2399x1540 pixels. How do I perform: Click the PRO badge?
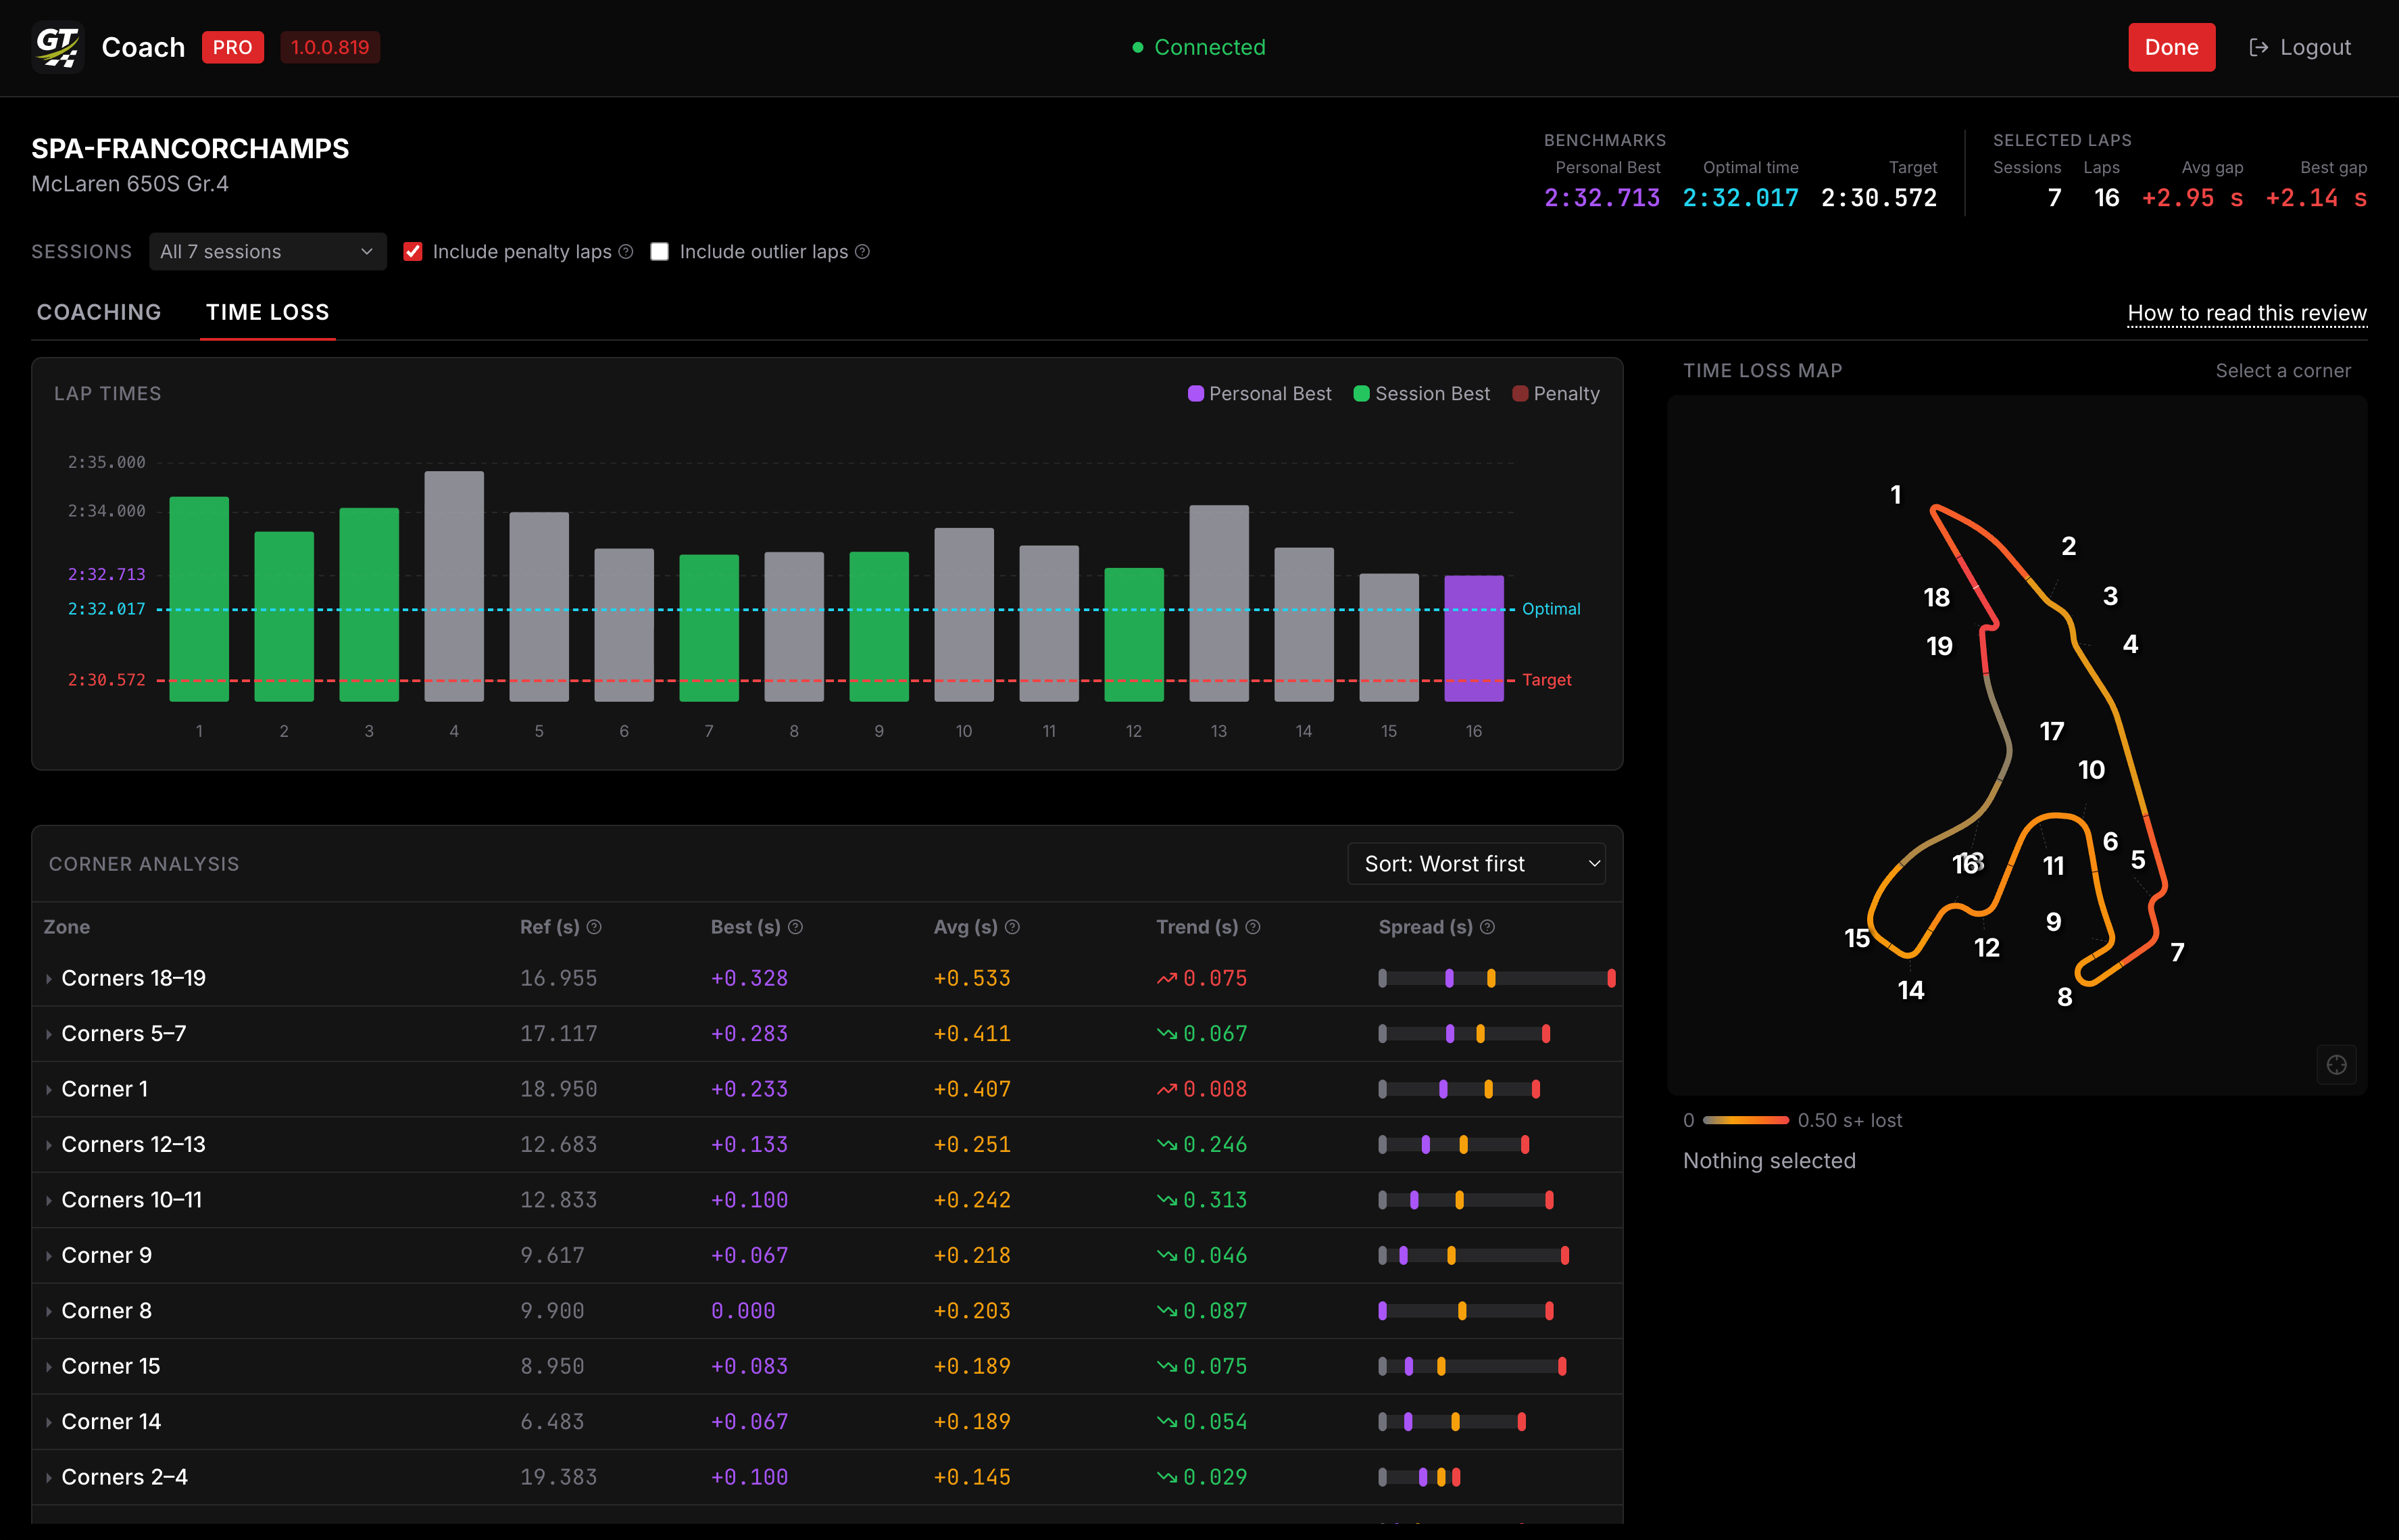[x=233, y=47]
